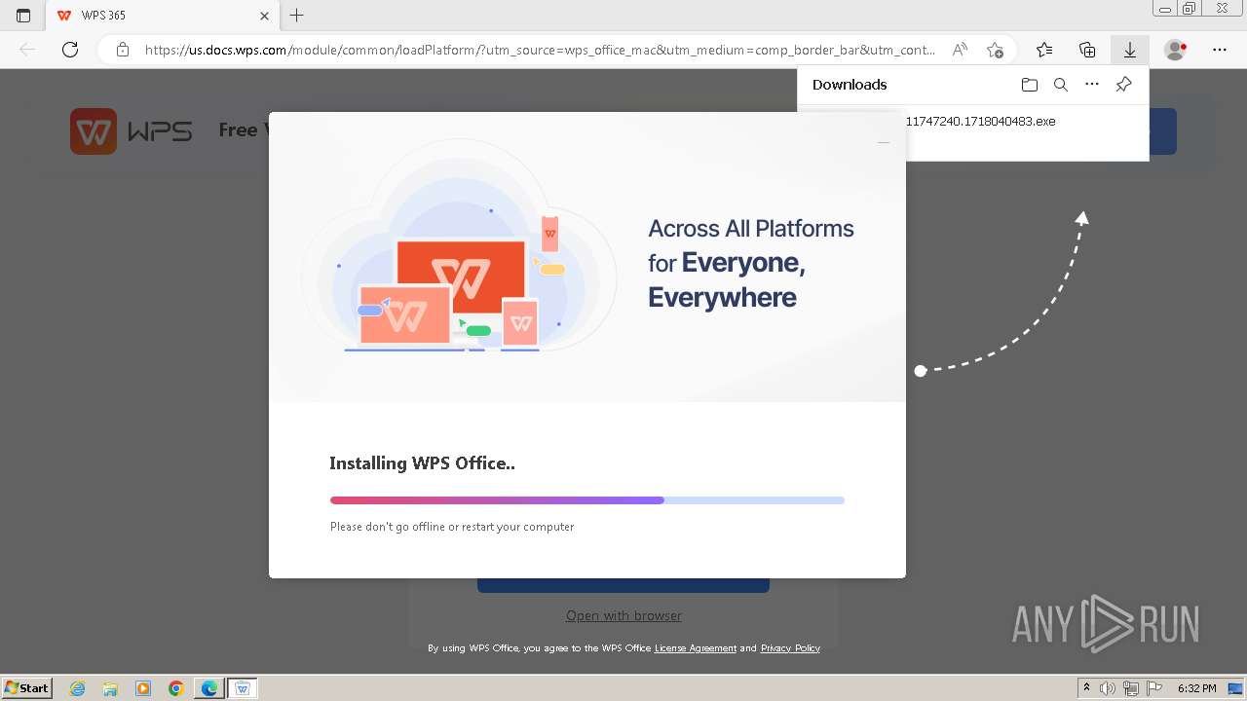This screenshot has height=701, width=1247.
Task: Pin the Downloads panel
Action: 1123,85
